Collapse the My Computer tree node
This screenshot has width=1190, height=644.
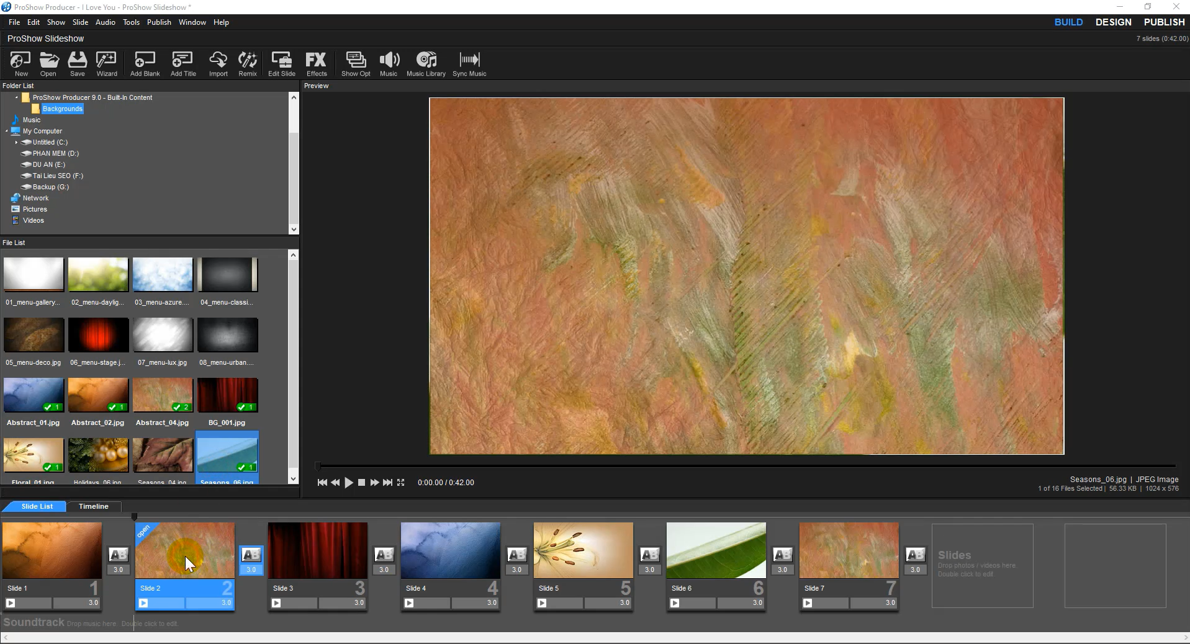pyautogui.click(x=7, y=131)
